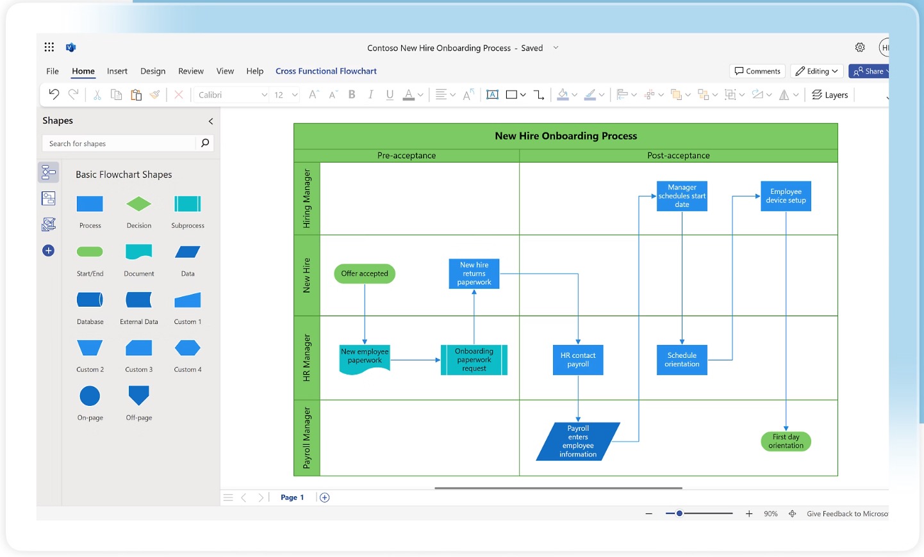Open the Editing mode dropdown

(x=816, y=71)
